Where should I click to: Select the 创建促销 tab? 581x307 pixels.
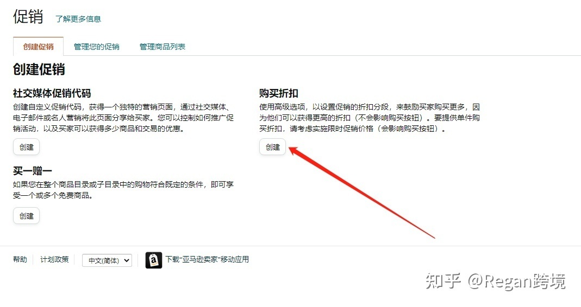(x=38, y=47)
